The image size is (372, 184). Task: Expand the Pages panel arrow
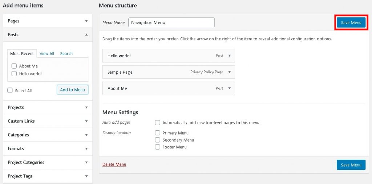point(86,21)
